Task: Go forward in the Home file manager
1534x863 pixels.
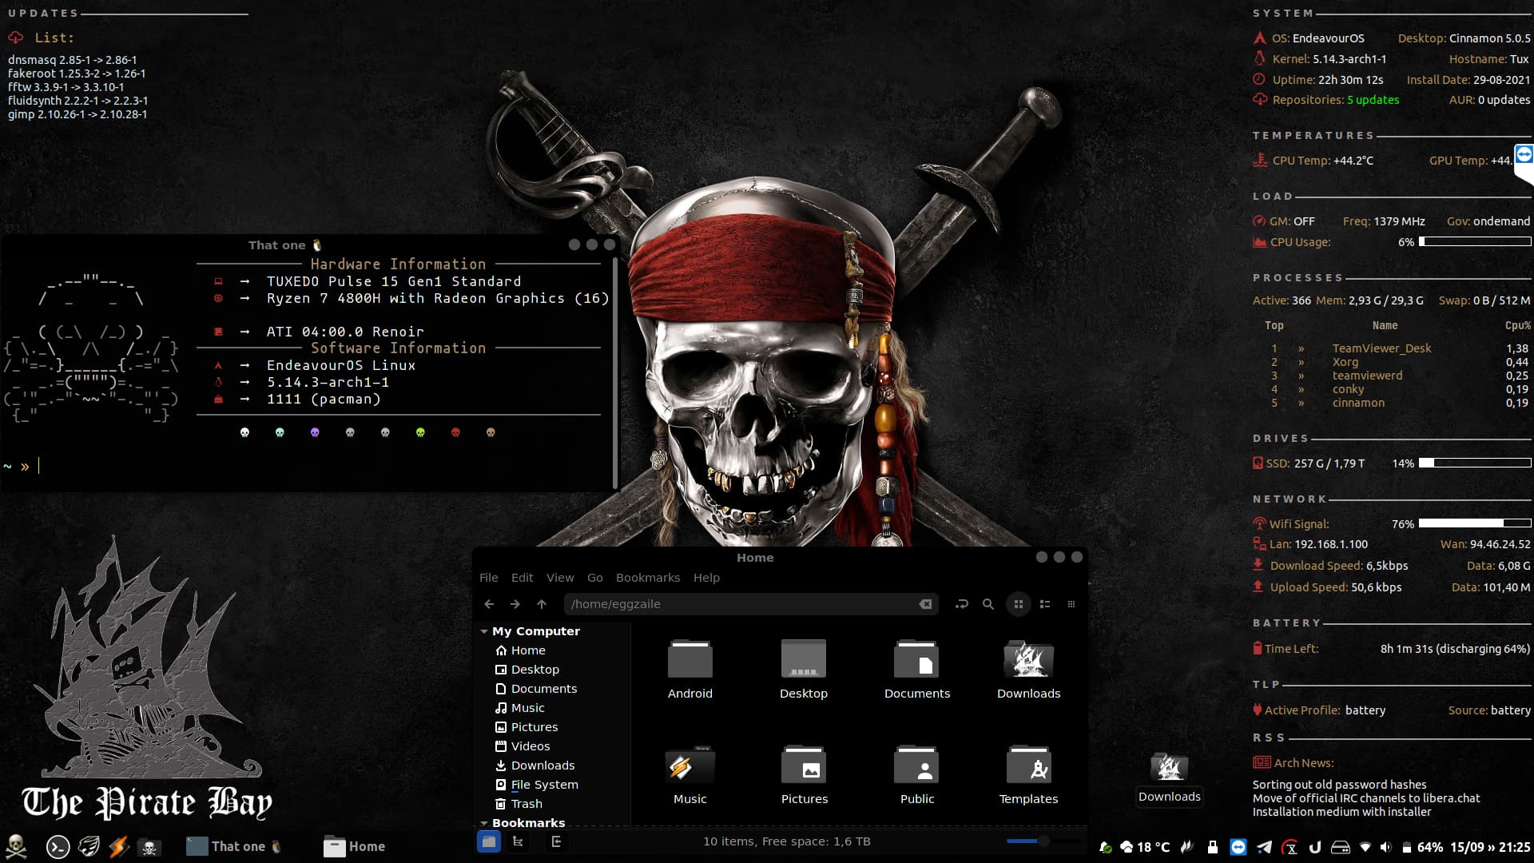Action: pos(515,604)
